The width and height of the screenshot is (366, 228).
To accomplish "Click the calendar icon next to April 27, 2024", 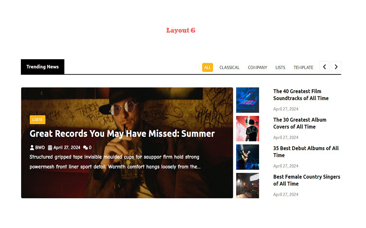I will click(x=50, y=147).
